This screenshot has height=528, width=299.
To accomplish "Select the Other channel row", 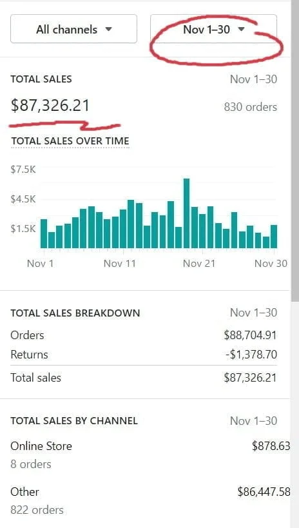I will click(150, 500).
